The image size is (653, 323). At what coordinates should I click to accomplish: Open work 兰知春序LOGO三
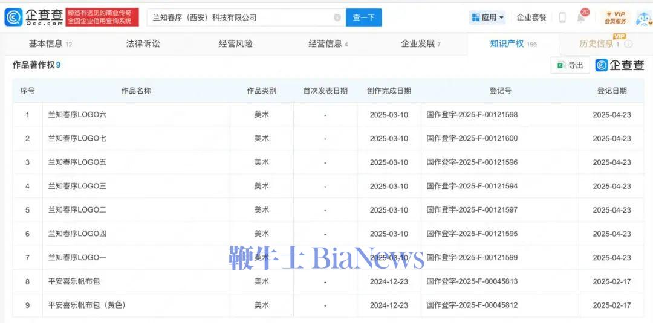77,186
